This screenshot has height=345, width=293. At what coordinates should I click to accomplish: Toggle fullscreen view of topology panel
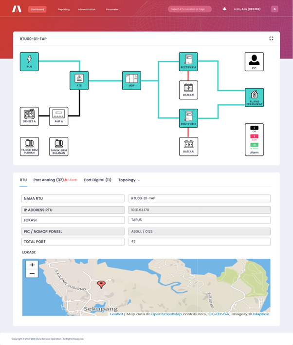click(271, 38)
